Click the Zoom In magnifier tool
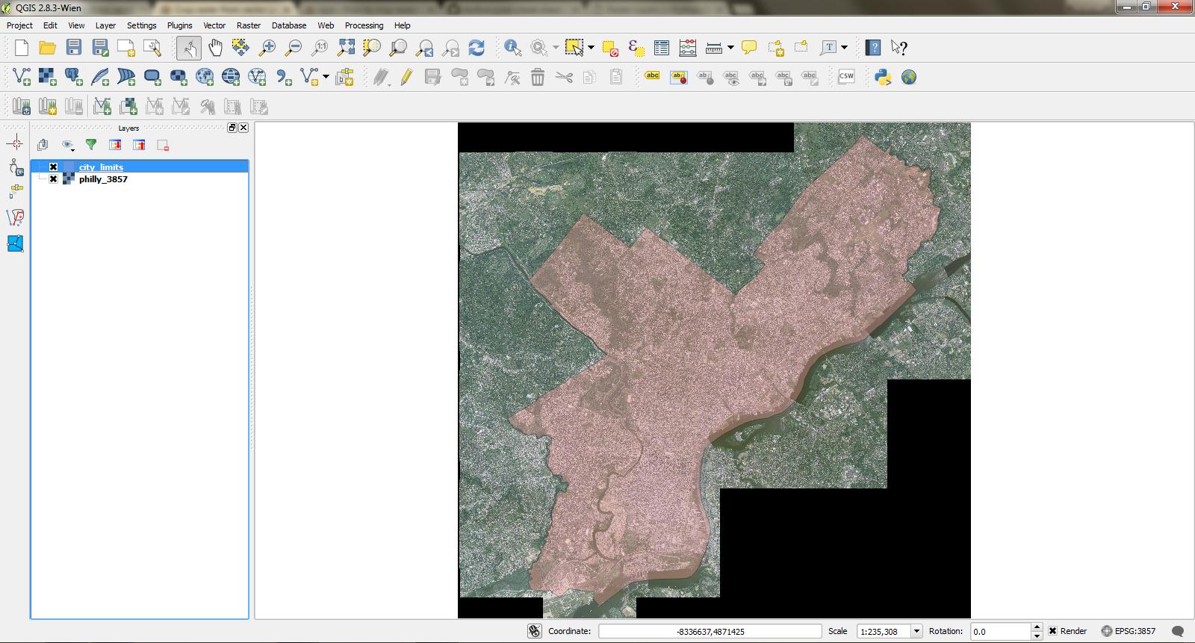1195x643 pixels. [x=267, y=49]
